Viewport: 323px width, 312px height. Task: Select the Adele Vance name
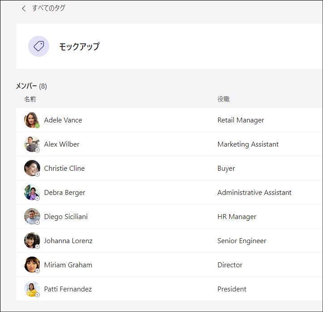click(63, 120)
